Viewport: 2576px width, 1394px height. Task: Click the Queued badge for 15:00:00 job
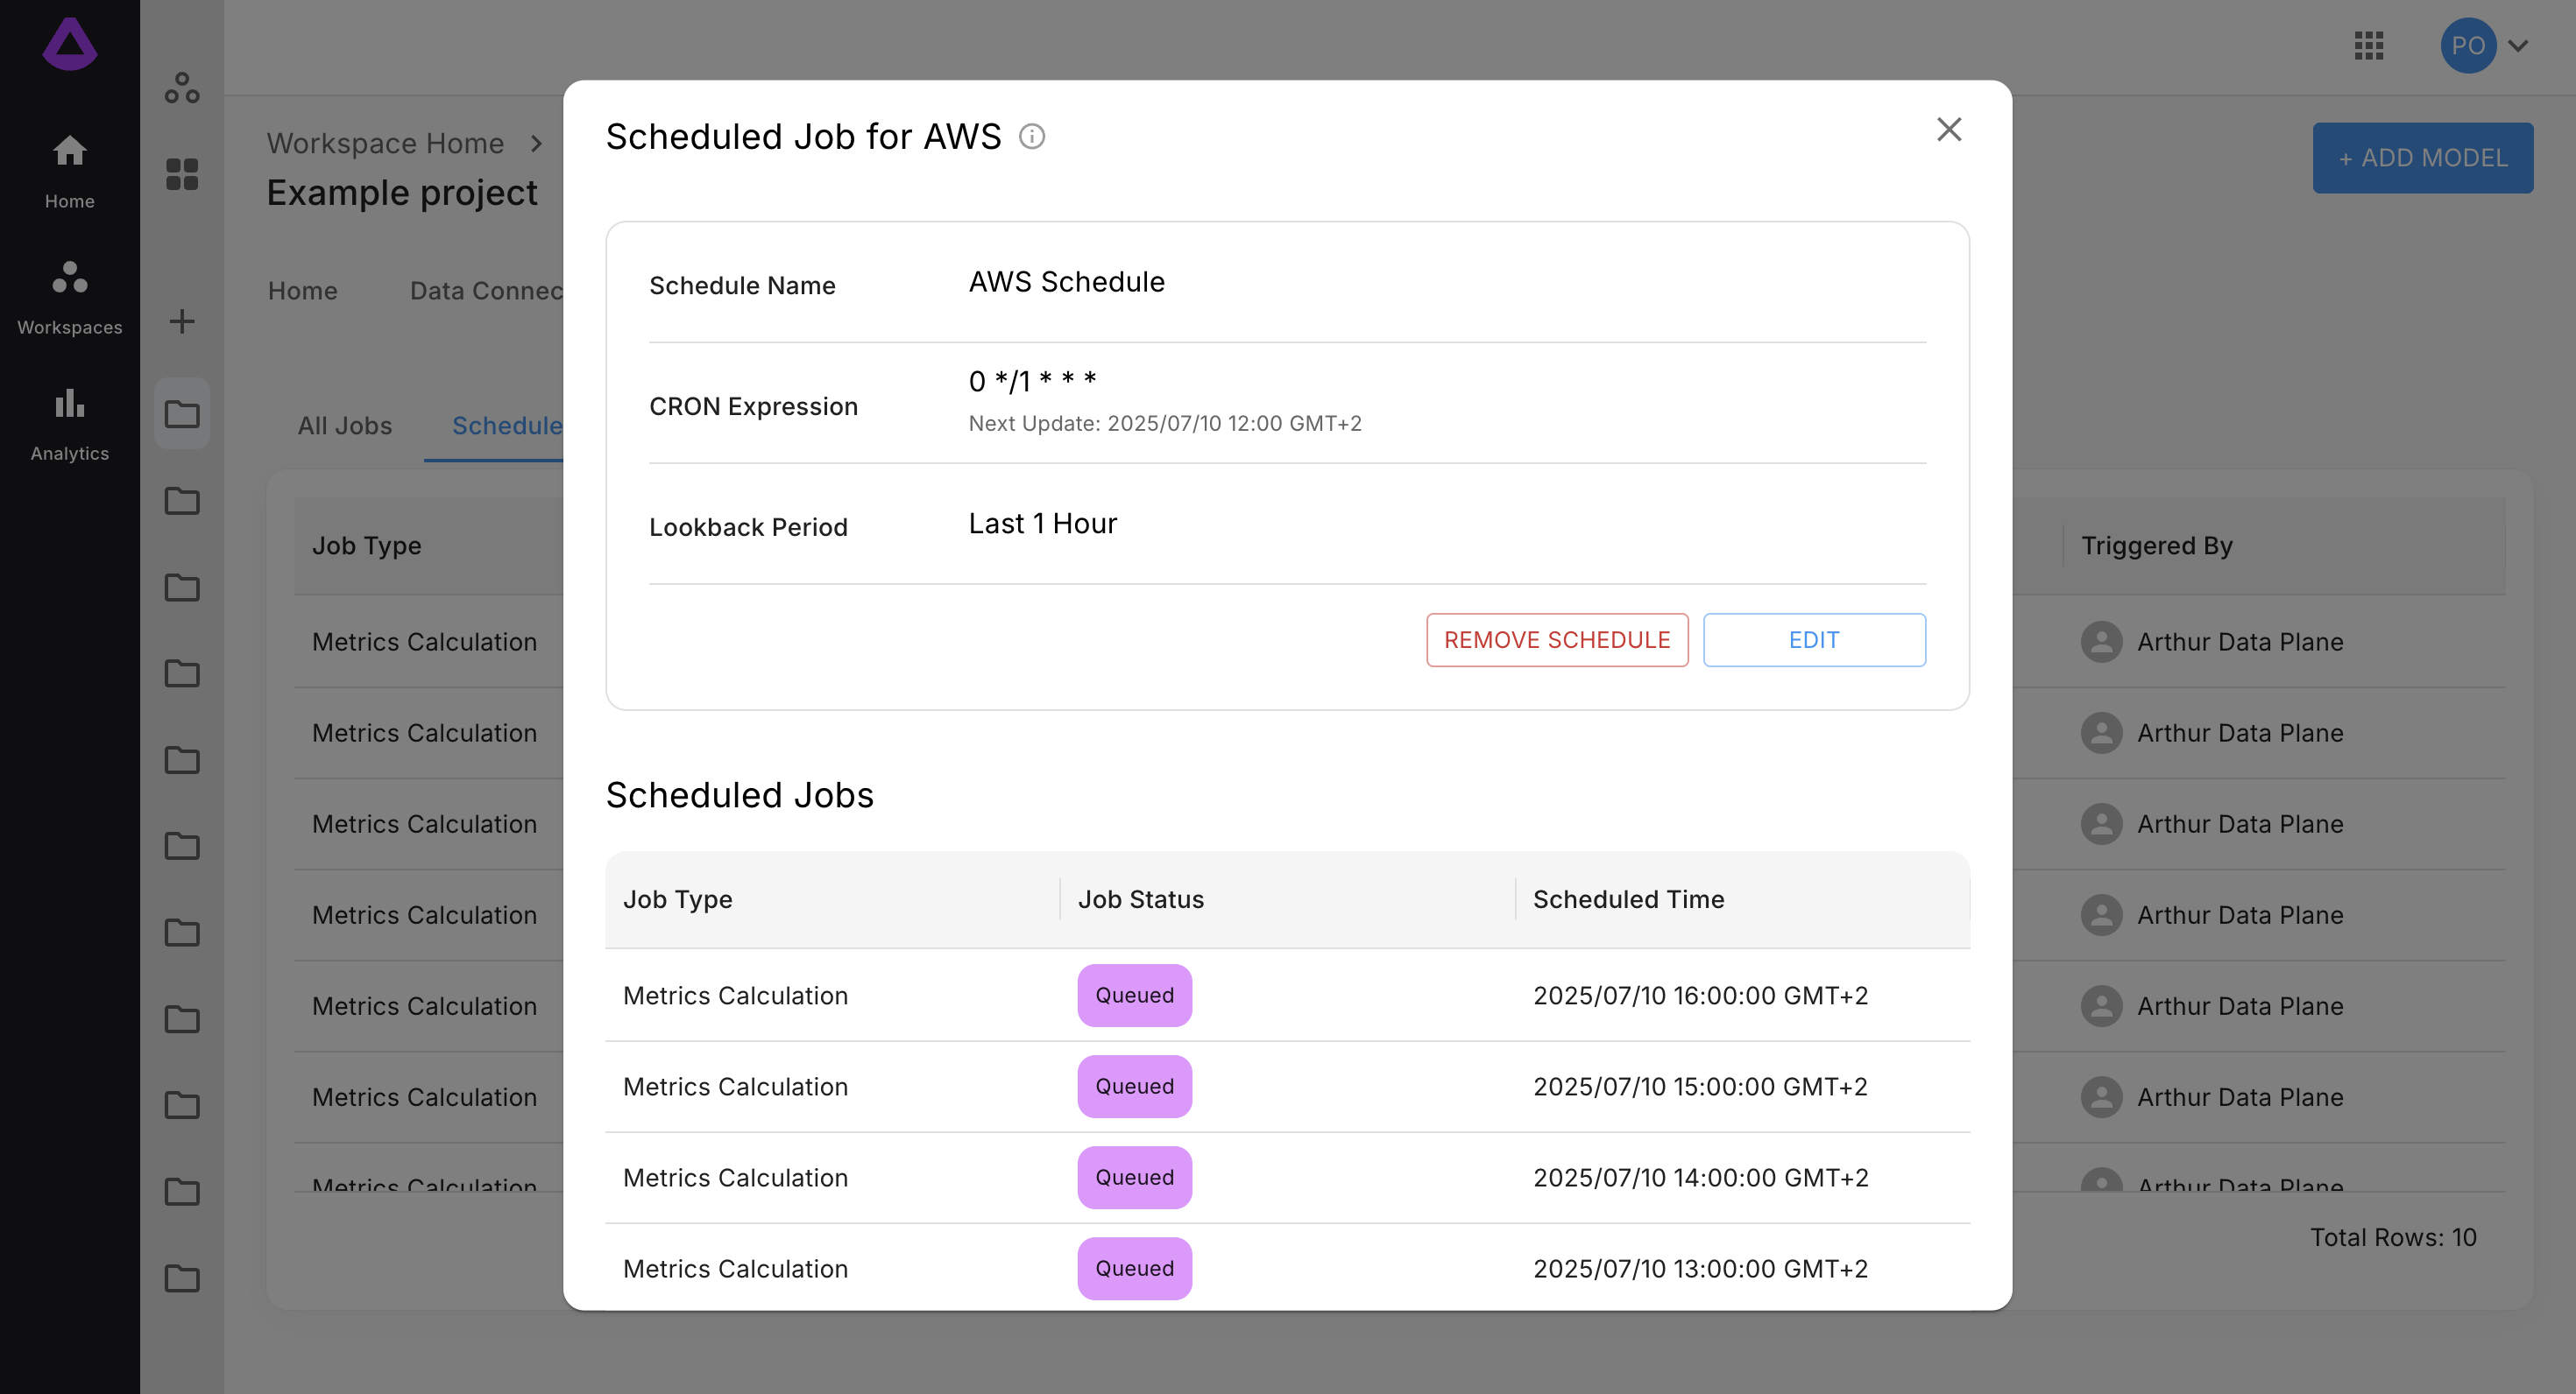1134,1085
